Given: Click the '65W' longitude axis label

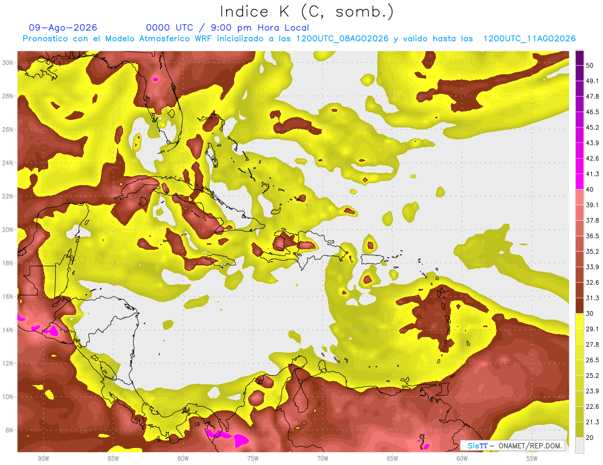Looking at the screenshot, I should [392, 458].
